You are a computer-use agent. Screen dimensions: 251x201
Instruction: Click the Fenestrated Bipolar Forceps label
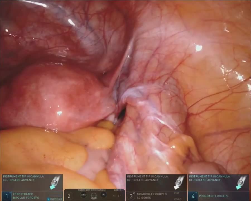(26, 196)
